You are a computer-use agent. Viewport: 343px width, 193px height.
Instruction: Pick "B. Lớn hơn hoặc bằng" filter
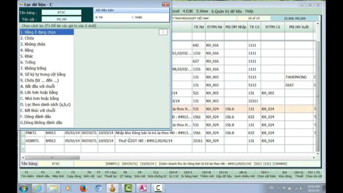(x=39, y=92)
